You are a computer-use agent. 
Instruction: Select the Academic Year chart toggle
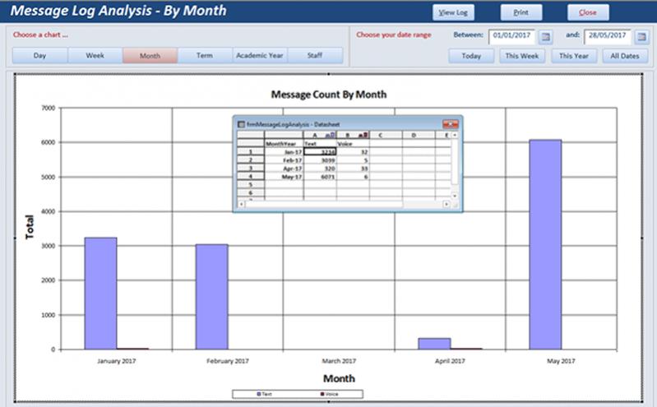(260, 55)
